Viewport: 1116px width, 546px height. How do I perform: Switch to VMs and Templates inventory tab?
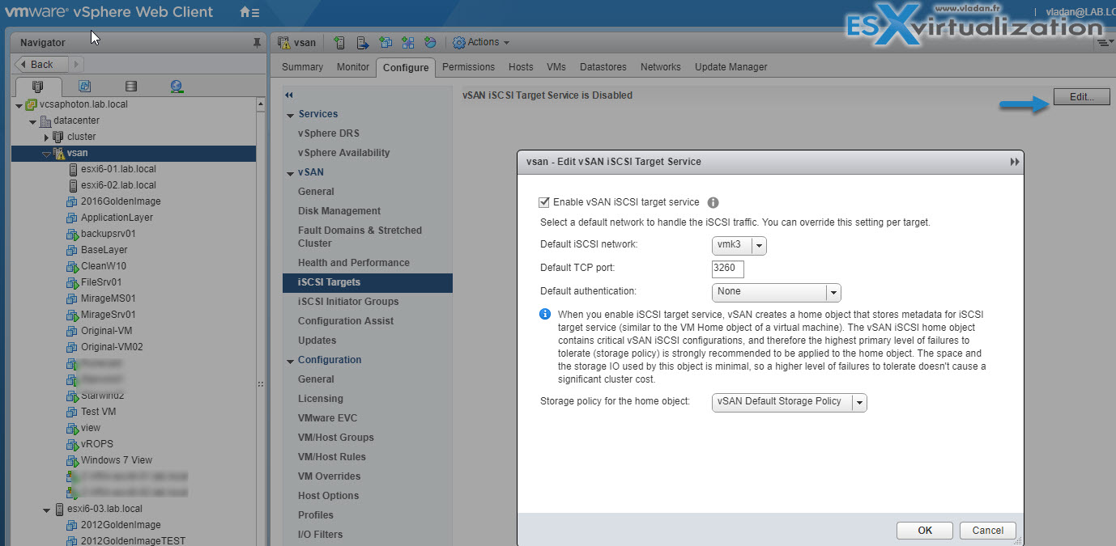coord(84,87)
